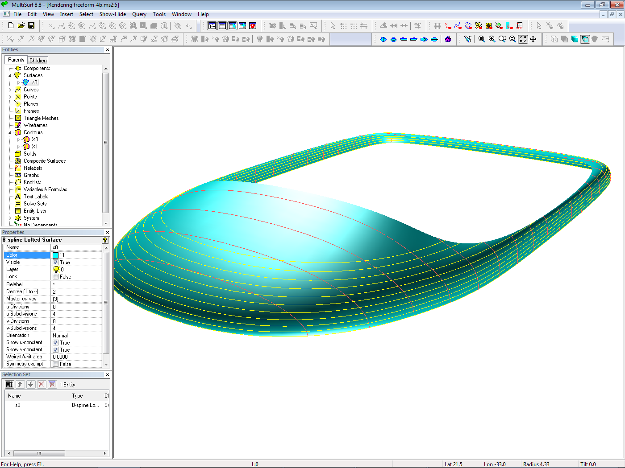
Task: Click the Degree property value field
Action: [76, 291]
